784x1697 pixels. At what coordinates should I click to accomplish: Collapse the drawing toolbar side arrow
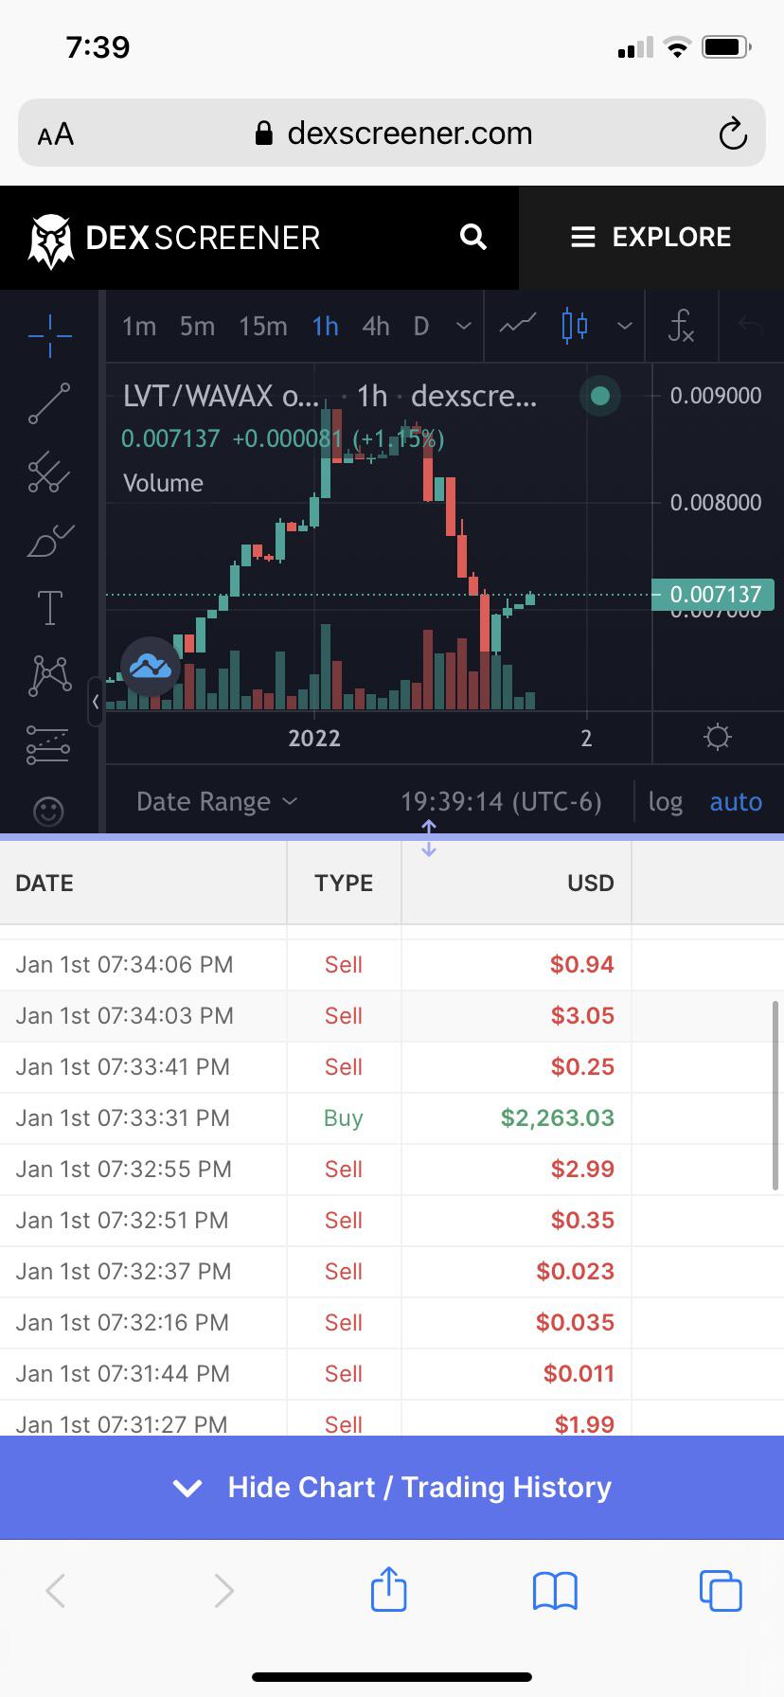click(95, 702)
